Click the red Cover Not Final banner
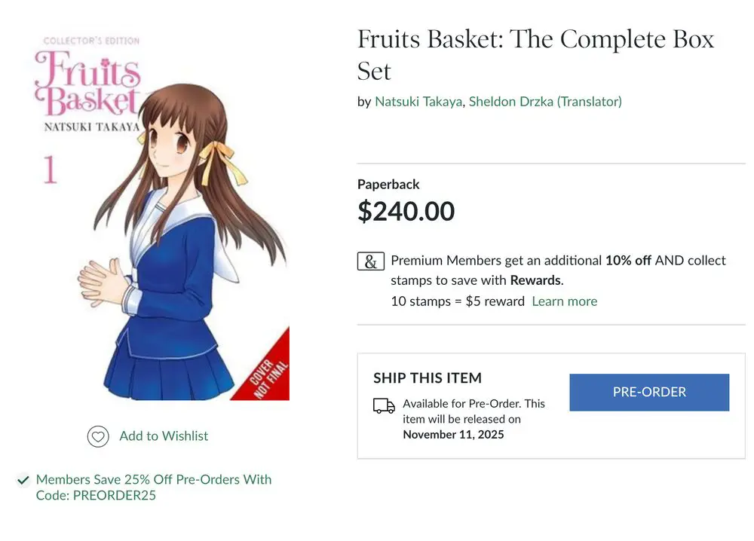This screenshot has height=541, width=754. (270, 369)
